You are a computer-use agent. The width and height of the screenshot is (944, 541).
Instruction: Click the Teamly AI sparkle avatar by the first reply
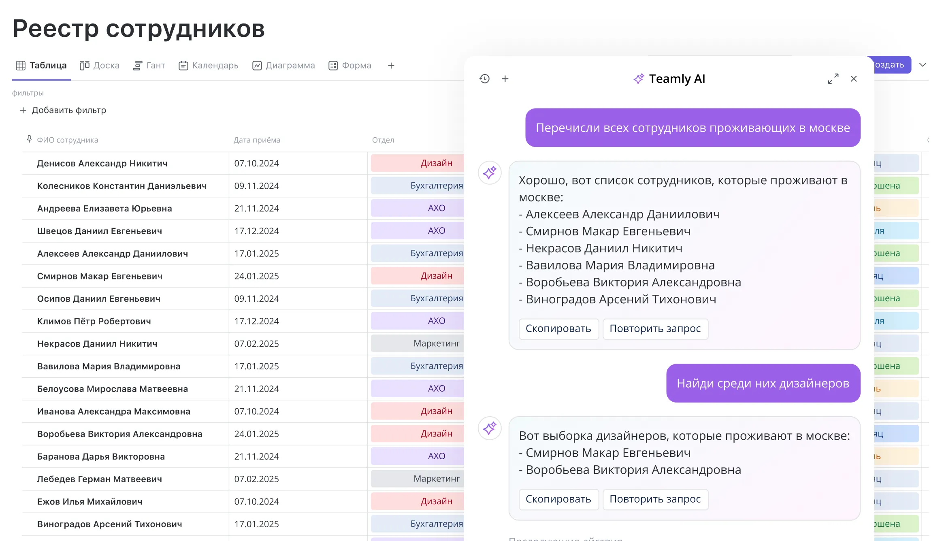point(490,173)
